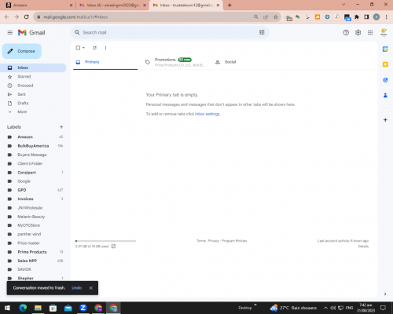The image size is (393, 314).
Task: Open File Explorer from taskbar
Action: [x=38, y=308]
